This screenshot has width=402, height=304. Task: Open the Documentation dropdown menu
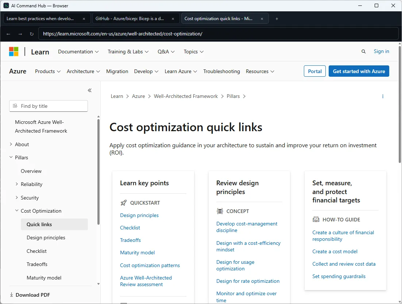click(78, 52)
